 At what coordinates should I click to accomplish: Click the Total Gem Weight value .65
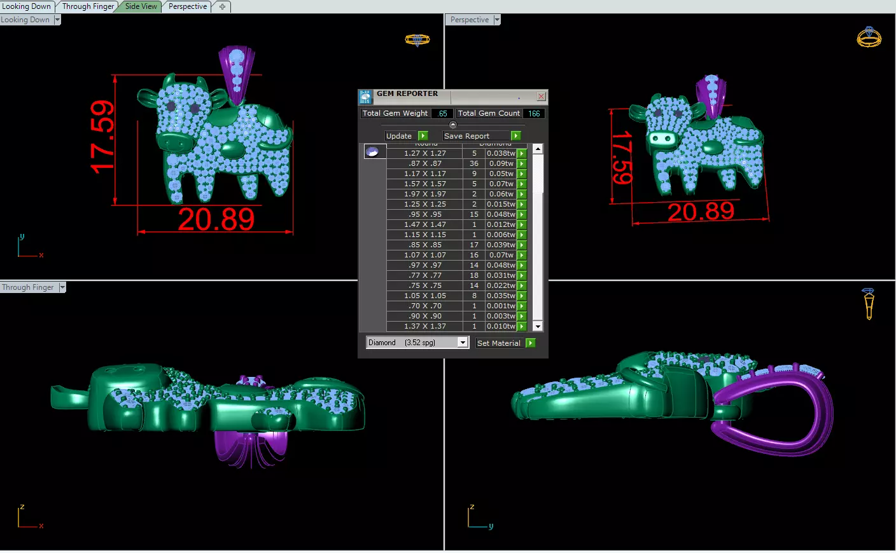[x=443, y=114]
